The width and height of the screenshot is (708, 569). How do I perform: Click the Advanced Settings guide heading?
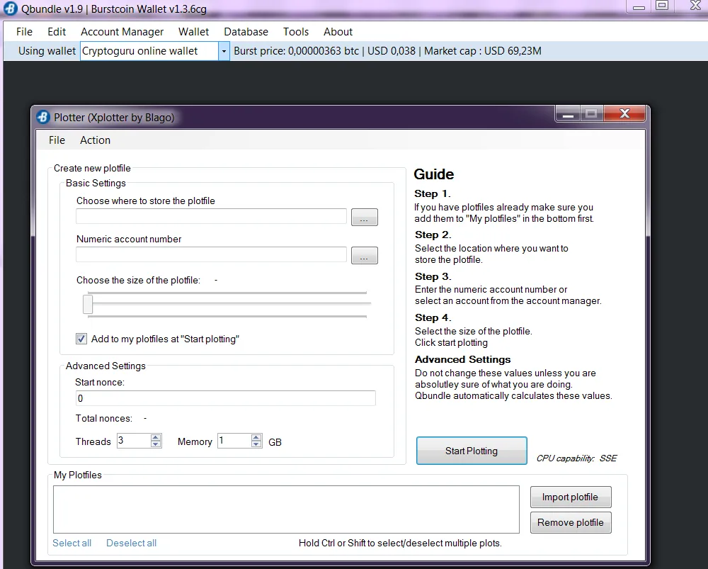coord(463,359)
